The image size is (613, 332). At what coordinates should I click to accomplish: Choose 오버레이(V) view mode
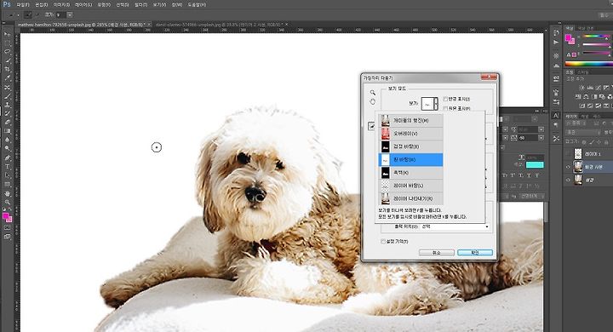(x=411, y=134)
